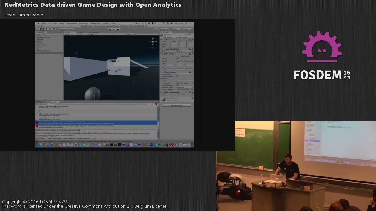The height and width of the screenshot is (211, 376).
Task: Select the Scale tool in Unity toolbar
Action: point(50,29)
